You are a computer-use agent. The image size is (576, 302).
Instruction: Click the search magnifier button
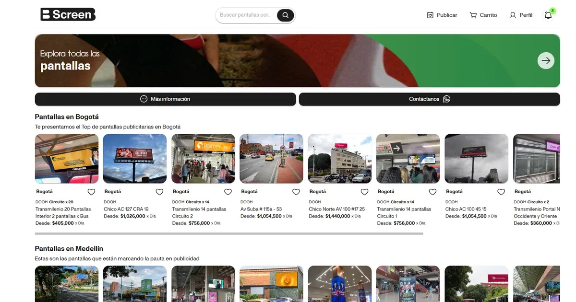pos(285,15)
